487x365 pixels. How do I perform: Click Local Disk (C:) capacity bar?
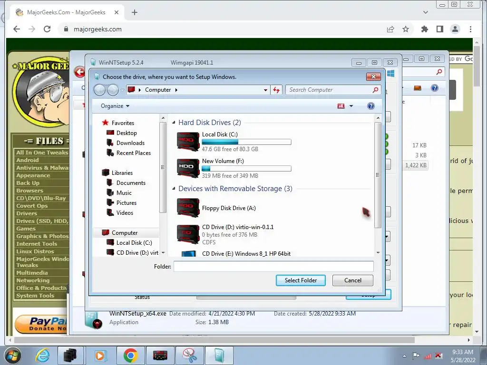click(x=246, y=142)
